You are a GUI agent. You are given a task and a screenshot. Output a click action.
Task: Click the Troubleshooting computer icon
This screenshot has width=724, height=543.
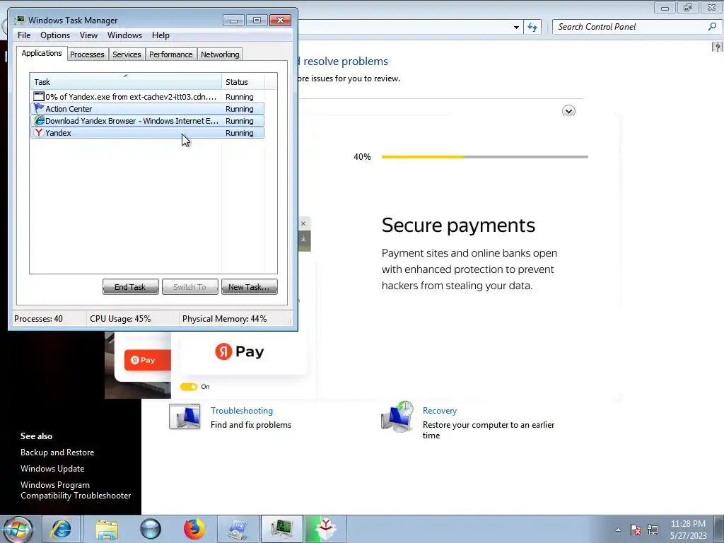pos(185,416)
